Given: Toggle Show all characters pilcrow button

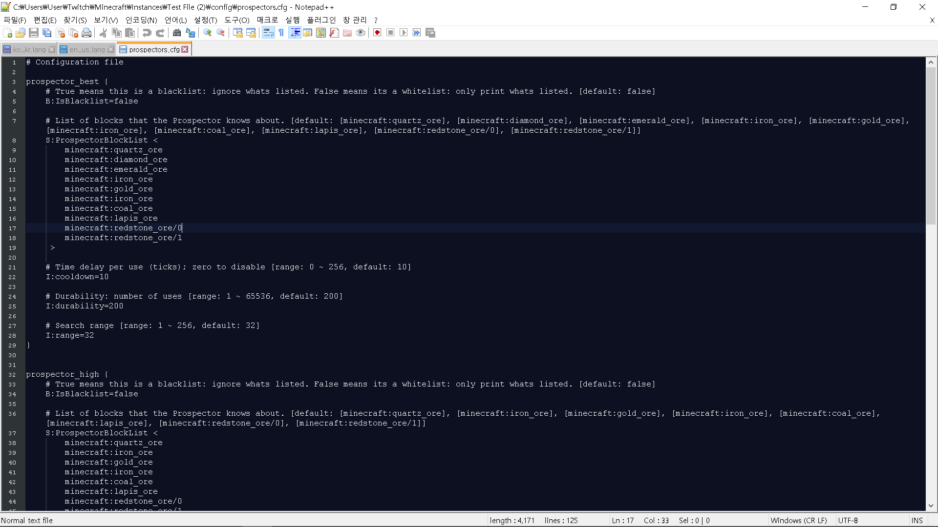Looking at the screenshot, I should 281,33.
